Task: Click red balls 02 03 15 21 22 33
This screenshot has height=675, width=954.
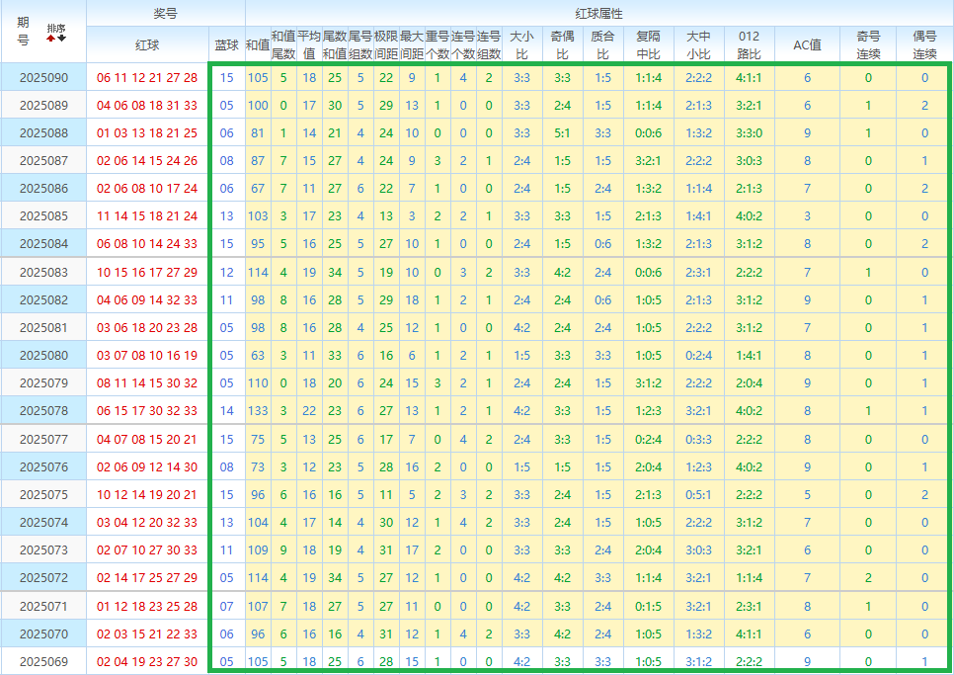Action: point(147,633)
